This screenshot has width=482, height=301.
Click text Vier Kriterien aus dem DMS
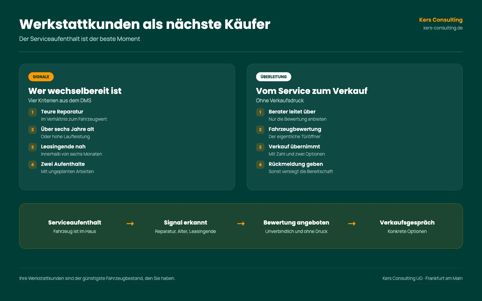(x=60, y=101)
